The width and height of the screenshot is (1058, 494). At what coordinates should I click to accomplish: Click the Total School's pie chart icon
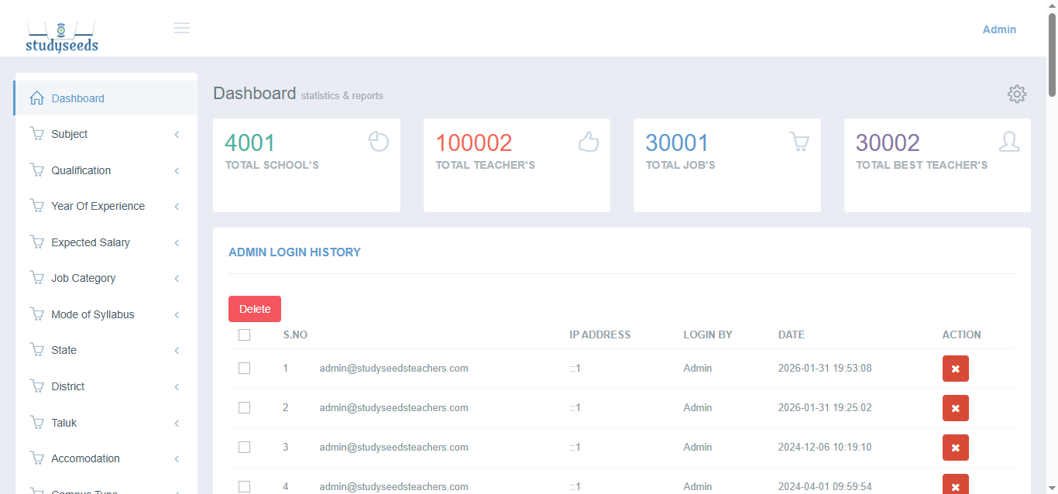tap(378, 142)
